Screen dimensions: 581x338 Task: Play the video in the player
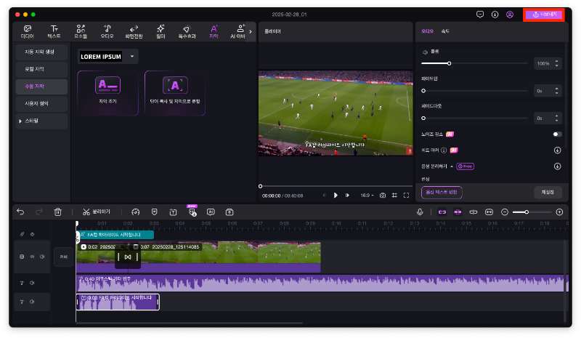pyautogui.click(x=336, y=195)
